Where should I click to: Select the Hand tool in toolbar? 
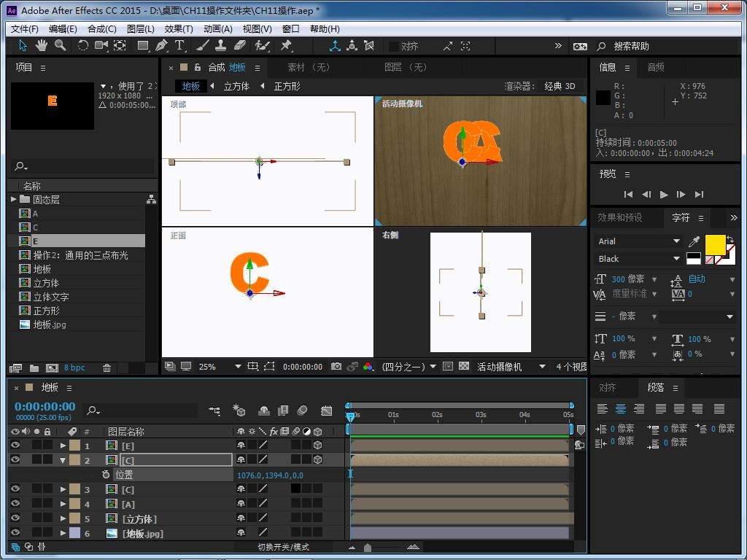coord(42,45)
